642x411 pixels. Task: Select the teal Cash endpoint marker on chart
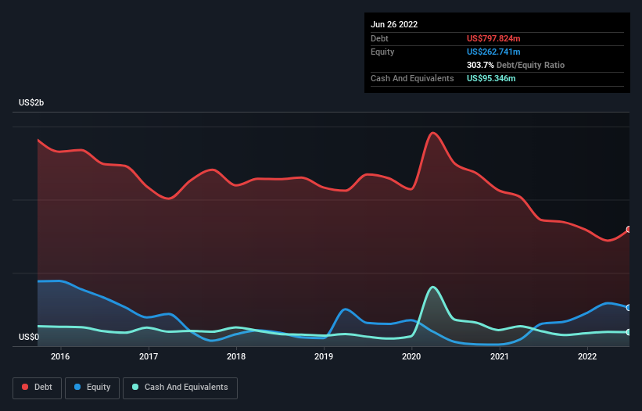(x=629, y=332)
